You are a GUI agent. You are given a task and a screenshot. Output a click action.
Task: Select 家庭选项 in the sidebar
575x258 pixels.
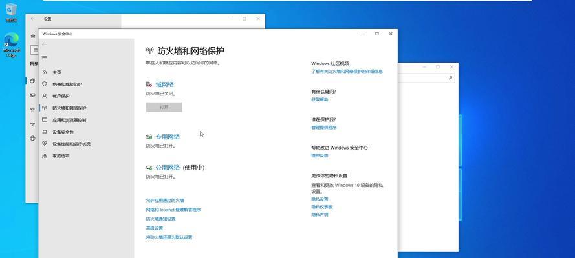click(61, 156)
